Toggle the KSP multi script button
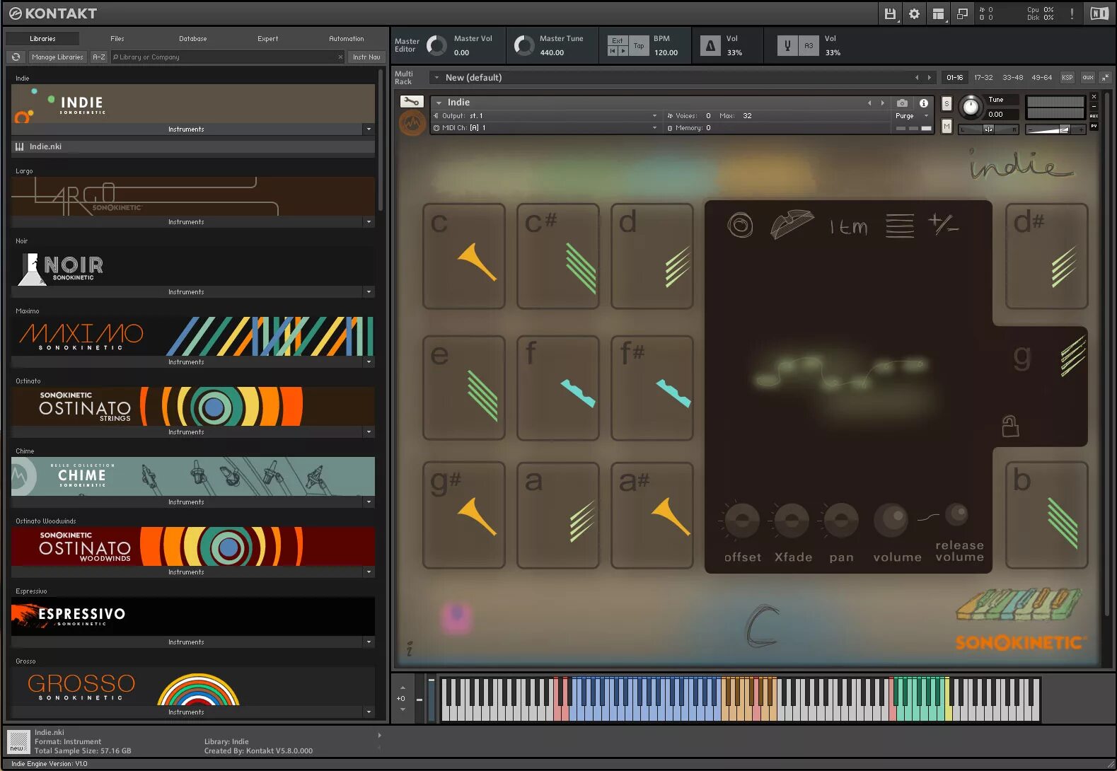The image size is (1117, 771). tap(1067, 77)
